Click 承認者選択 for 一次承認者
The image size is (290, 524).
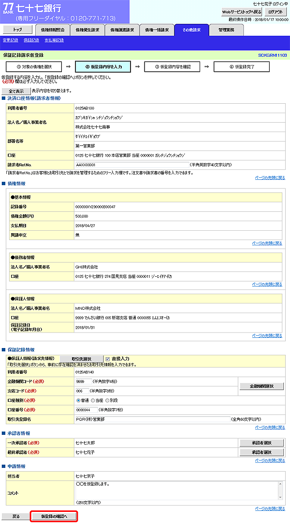(x=261, y=443)
